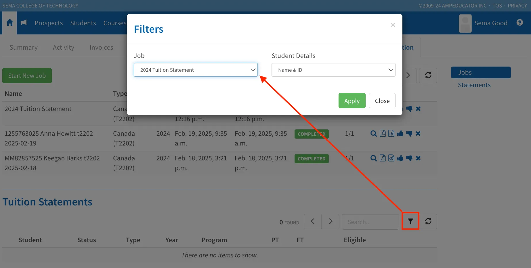
Task: Open the Statements side link
Action: pyautogui.click(x=474, y=85)
